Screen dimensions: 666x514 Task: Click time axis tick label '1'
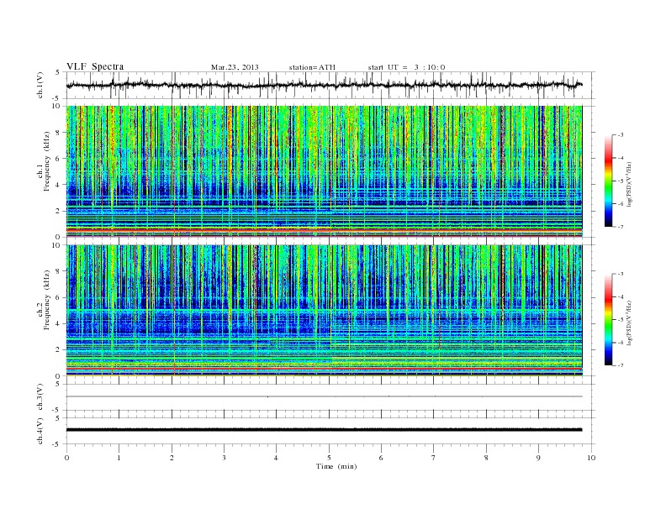pyautogui.click(x=119, y=458)
